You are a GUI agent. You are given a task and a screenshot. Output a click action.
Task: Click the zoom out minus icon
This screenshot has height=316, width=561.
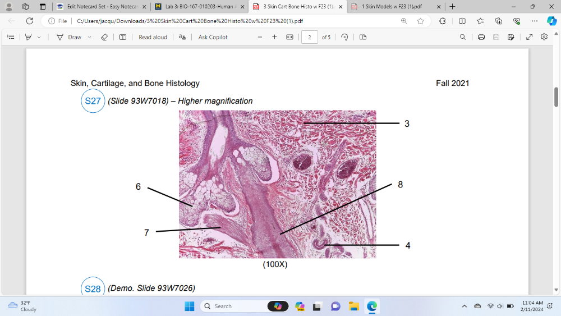260,37
